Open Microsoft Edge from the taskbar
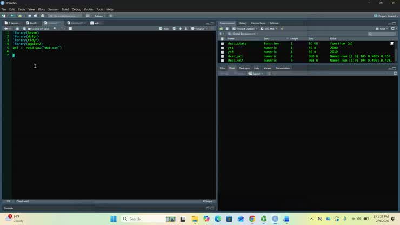This screenshot has width=400, height=225. [218, 219]
